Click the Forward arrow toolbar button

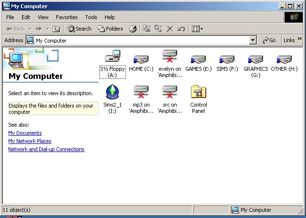coord(39,29)
